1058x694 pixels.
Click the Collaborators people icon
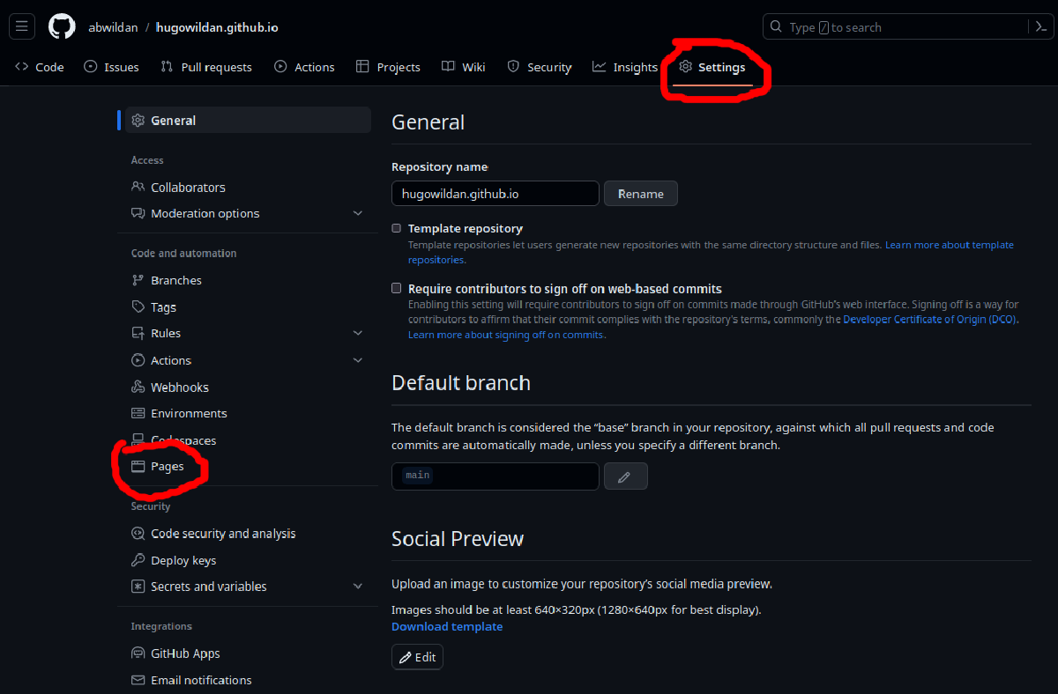tap(138, 187)
